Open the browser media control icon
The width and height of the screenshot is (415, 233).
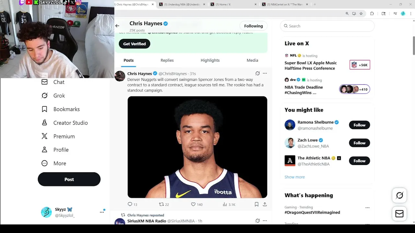395,14
